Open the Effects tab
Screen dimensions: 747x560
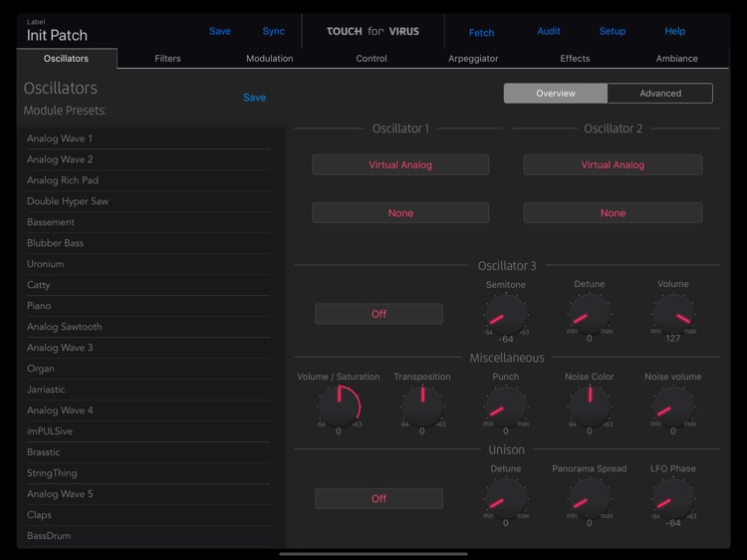point(575,59)
